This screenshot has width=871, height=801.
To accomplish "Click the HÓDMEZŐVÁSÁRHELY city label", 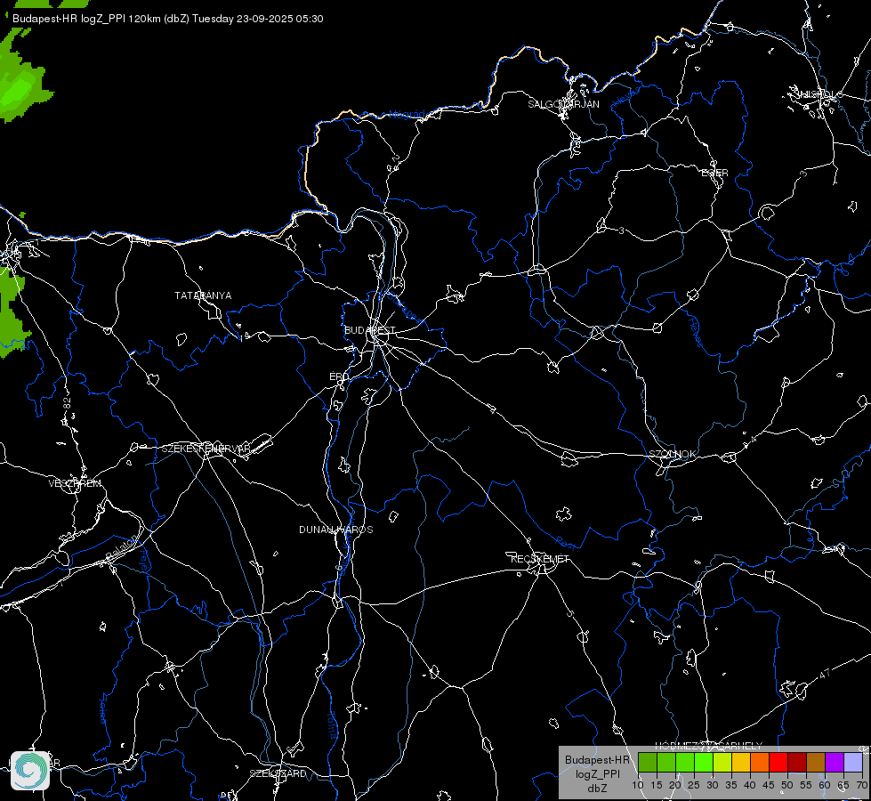I will pyautogui.click(x=709, y=746).
